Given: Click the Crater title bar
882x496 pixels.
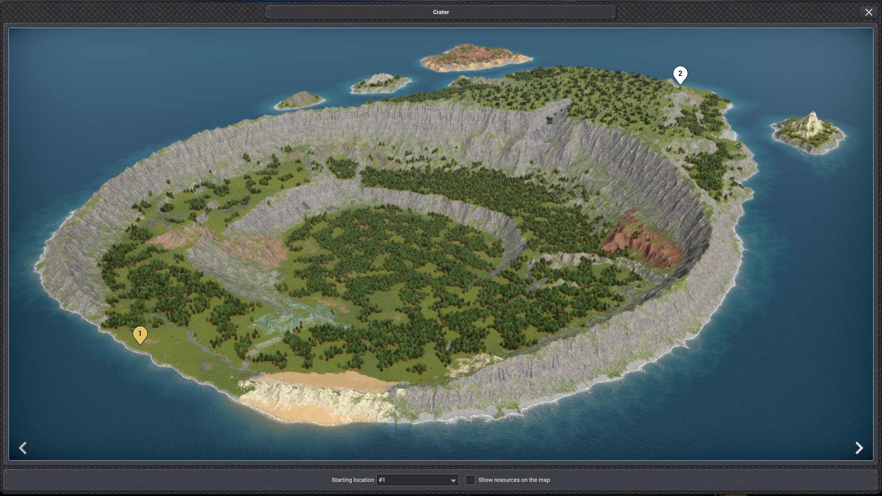Looking at the screenshot, I should pos(441,12).
